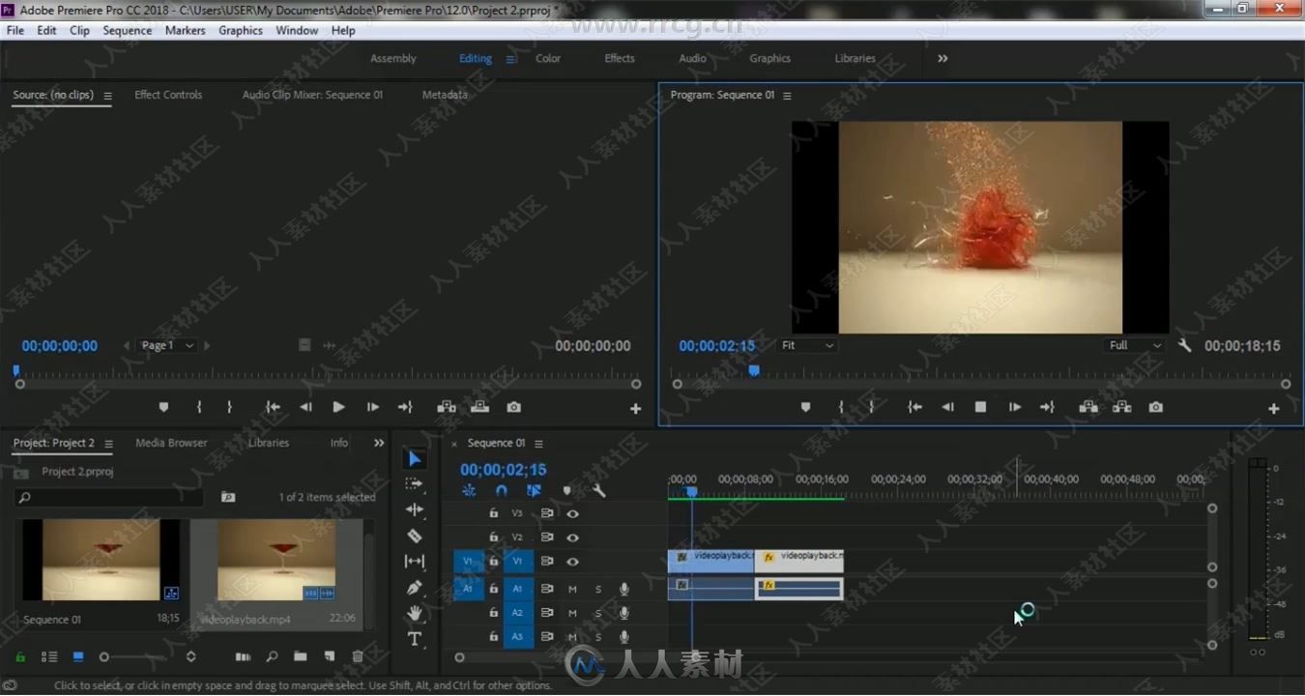Open Program: Sequence 01 panel menu
1305x696 pixels.
(x=787, y=96)
